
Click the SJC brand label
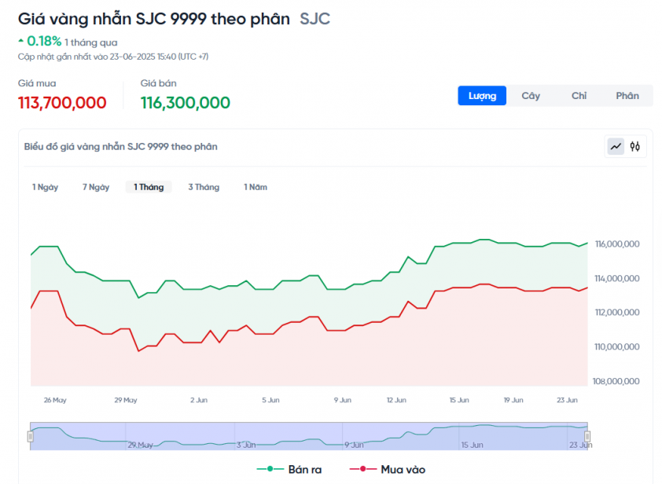point(315,19)
